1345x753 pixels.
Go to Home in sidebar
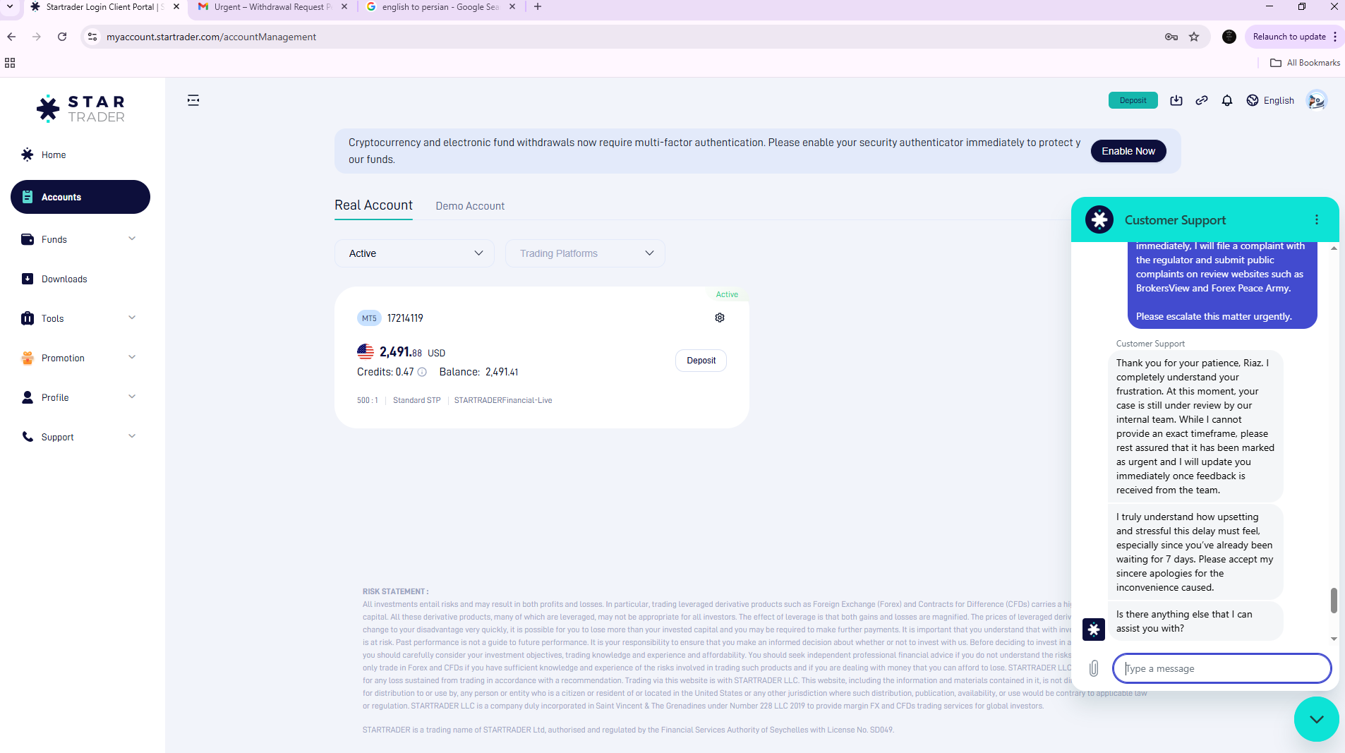pos(80,155)
